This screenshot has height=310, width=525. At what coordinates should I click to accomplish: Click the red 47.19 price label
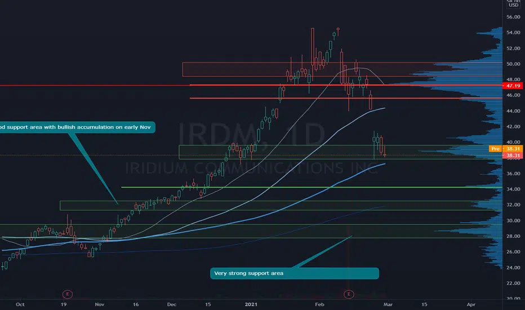(x=513, y=86)
